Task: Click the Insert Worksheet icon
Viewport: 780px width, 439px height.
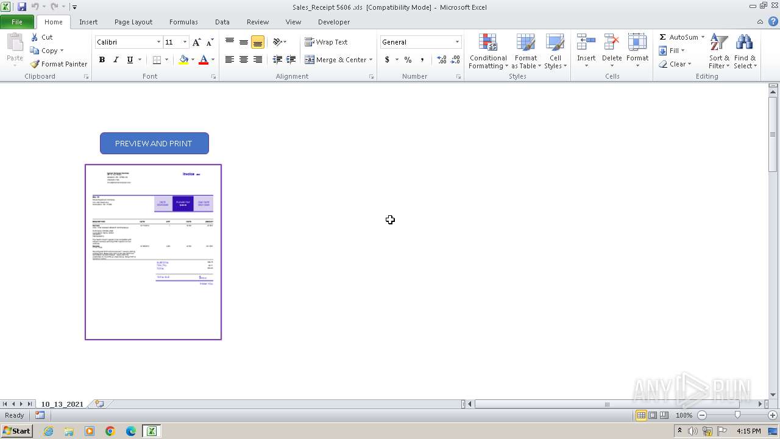Action: pyautogui.click(x=99, y=404)
